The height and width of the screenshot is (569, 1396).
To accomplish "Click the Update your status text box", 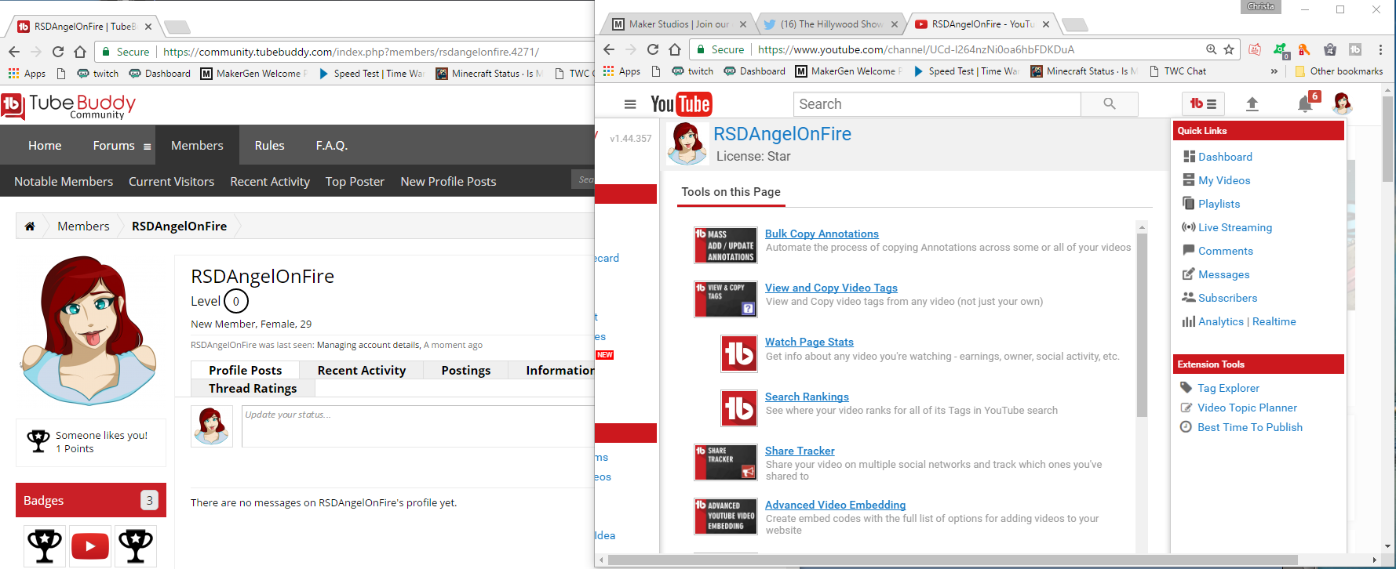I will click(418, 426).
